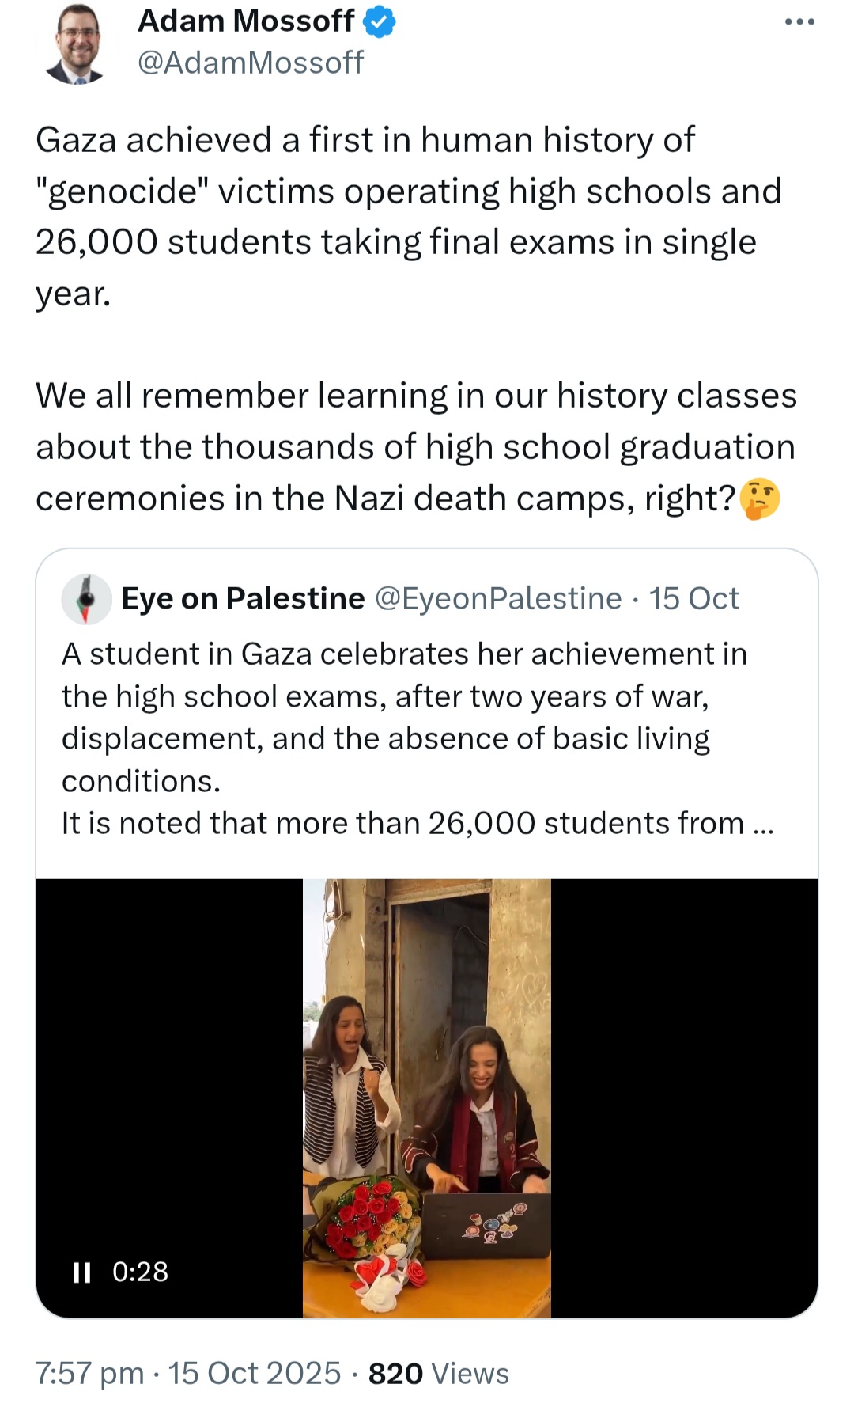854x1403 pixels.
Task: Open the video of celebrating students
Action: point(427,1098)
